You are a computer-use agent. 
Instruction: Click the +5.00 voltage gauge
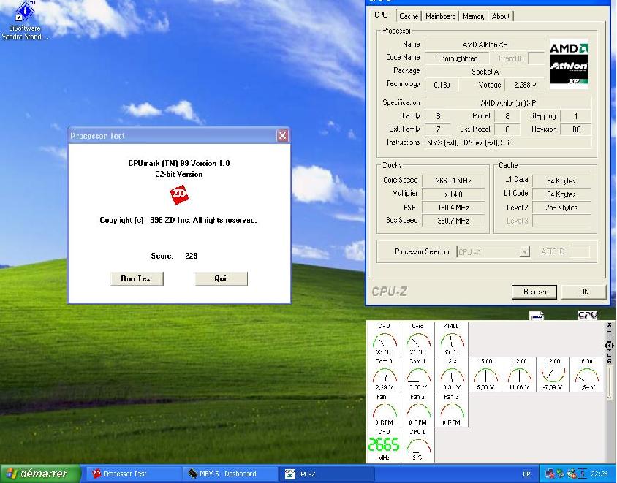click(x=485, y=374)
